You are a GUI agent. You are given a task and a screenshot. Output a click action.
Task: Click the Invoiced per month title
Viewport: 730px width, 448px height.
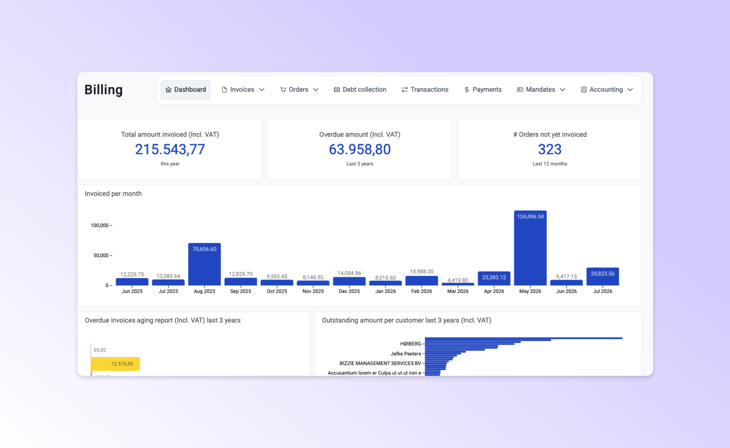[113, 194]
